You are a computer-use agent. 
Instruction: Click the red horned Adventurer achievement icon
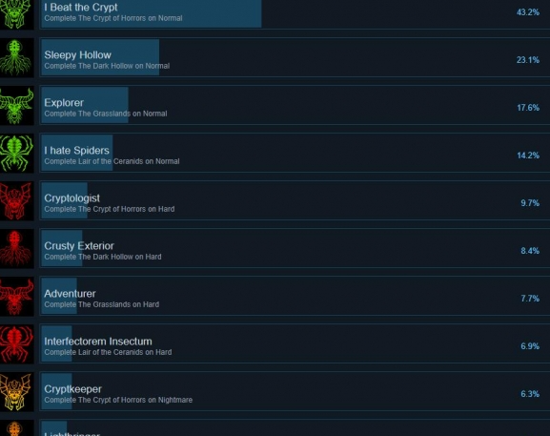click(16, 297)
